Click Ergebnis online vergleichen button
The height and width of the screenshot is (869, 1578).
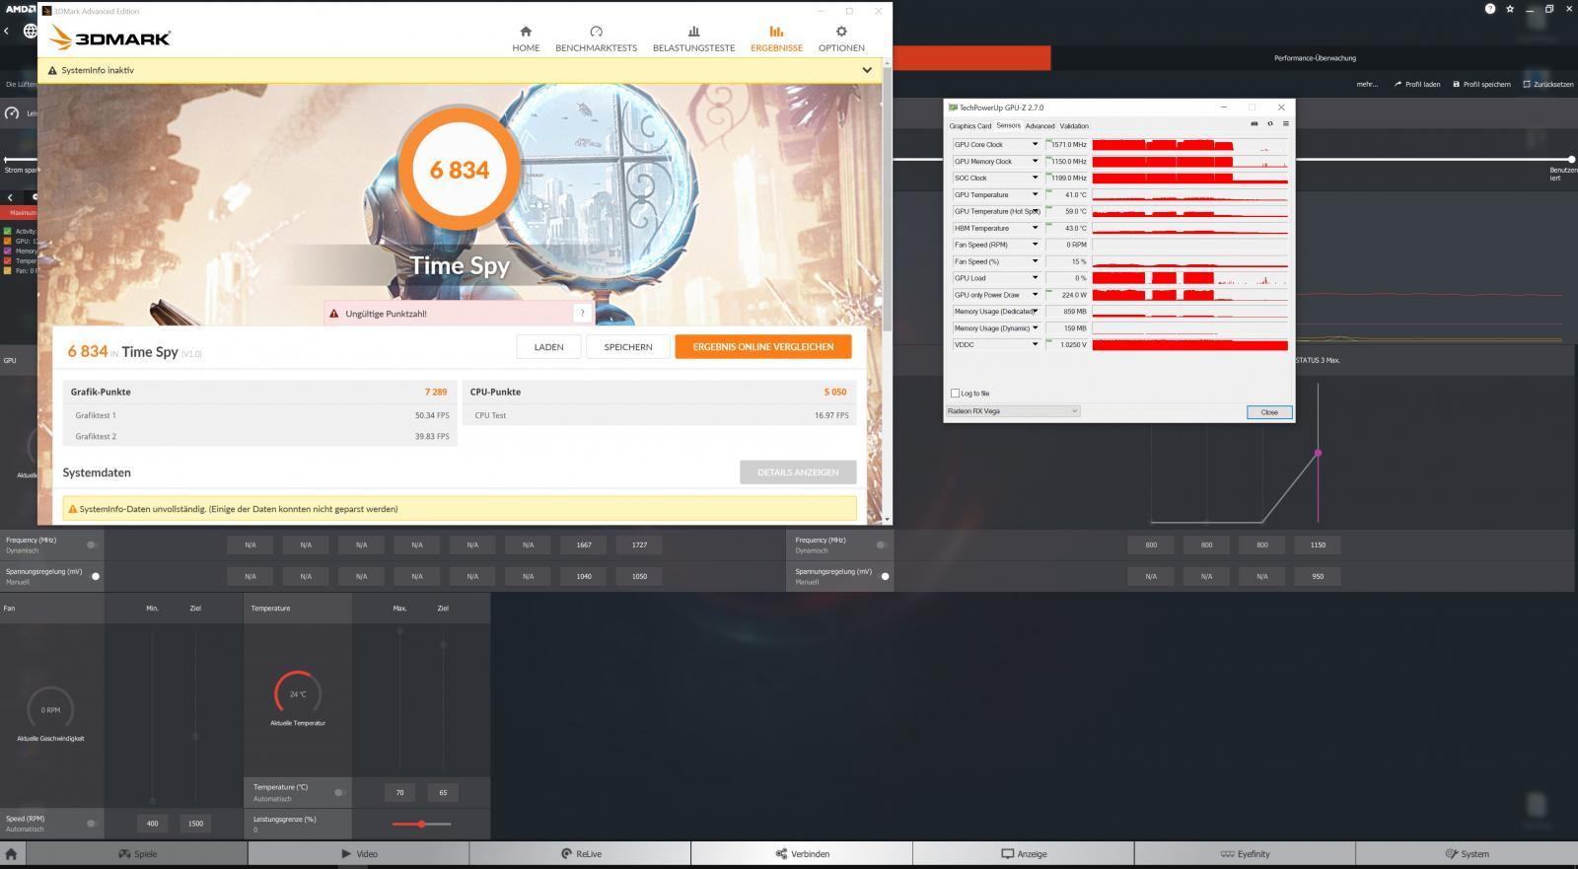tap(763, 347)
